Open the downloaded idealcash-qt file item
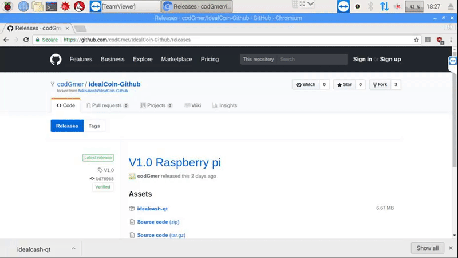Viewport: 458px width, 258px height. coord(34,249)
